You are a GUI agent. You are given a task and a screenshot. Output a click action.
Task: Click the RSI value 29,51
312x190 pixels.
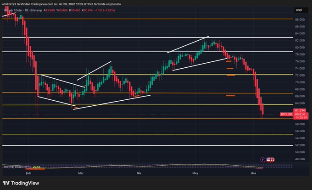click(37, 167)
